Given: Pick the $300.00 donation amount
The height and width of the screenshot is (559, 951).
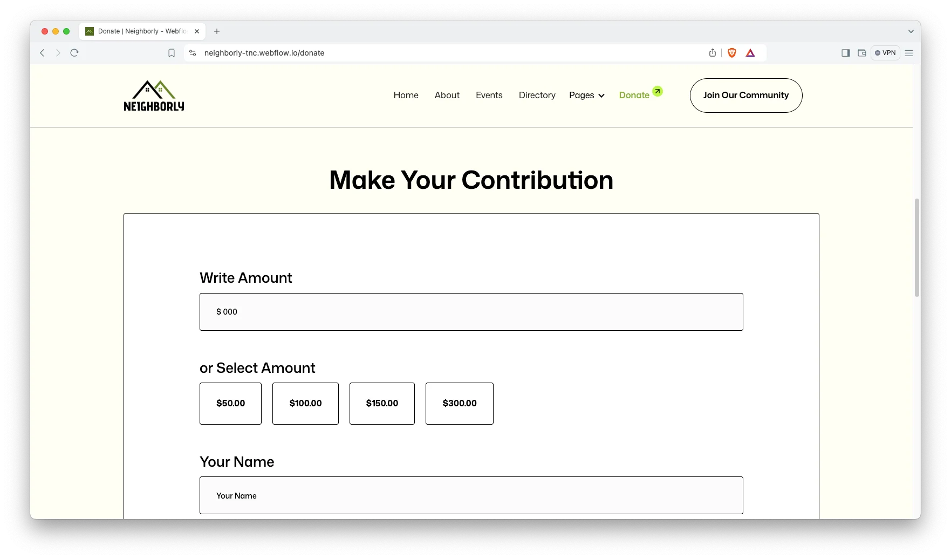Looking at the screenshot, I should click(x=460, y=404).
